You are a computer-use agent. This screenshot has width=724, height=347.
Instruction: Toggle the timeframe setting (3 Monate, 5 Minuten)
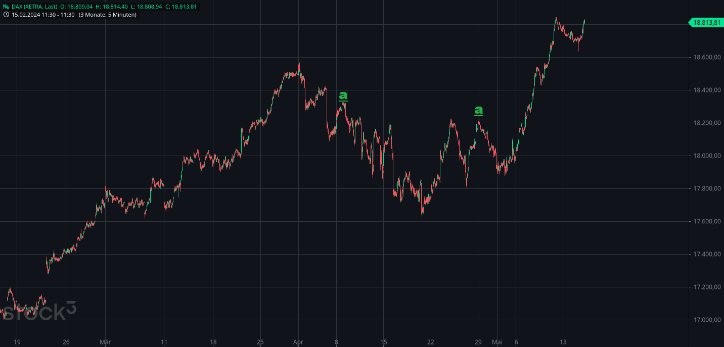pos(108,15)
